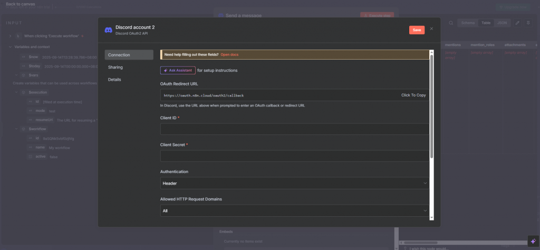Image resolution: width=540 pixels, height=250 pixels.
Task: Save the Discord credential
Action: [x=417, y=30]
